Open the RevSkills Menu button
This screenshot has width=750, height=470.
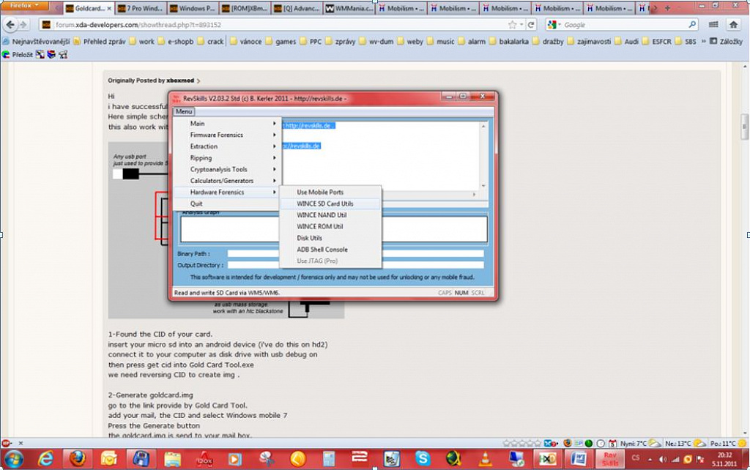[184, 111]
